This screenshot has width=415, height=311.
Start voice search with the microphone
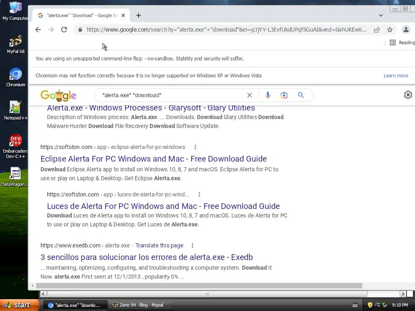coord(268,95)
